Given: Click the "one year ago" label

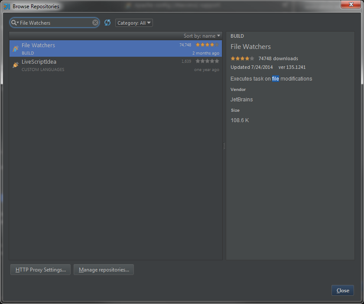Looking at the screenshot, I should [207, 70].
